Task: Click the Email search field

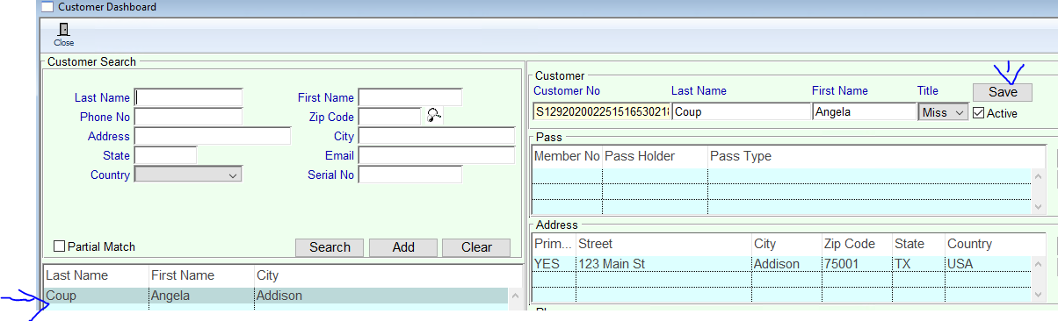Action: point(437,155)
